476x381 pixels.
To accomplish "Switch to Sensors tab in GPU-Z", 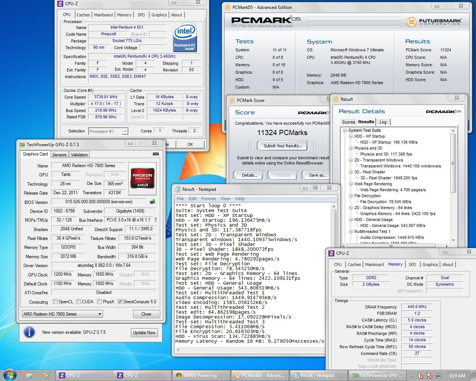I will (59, 155).
